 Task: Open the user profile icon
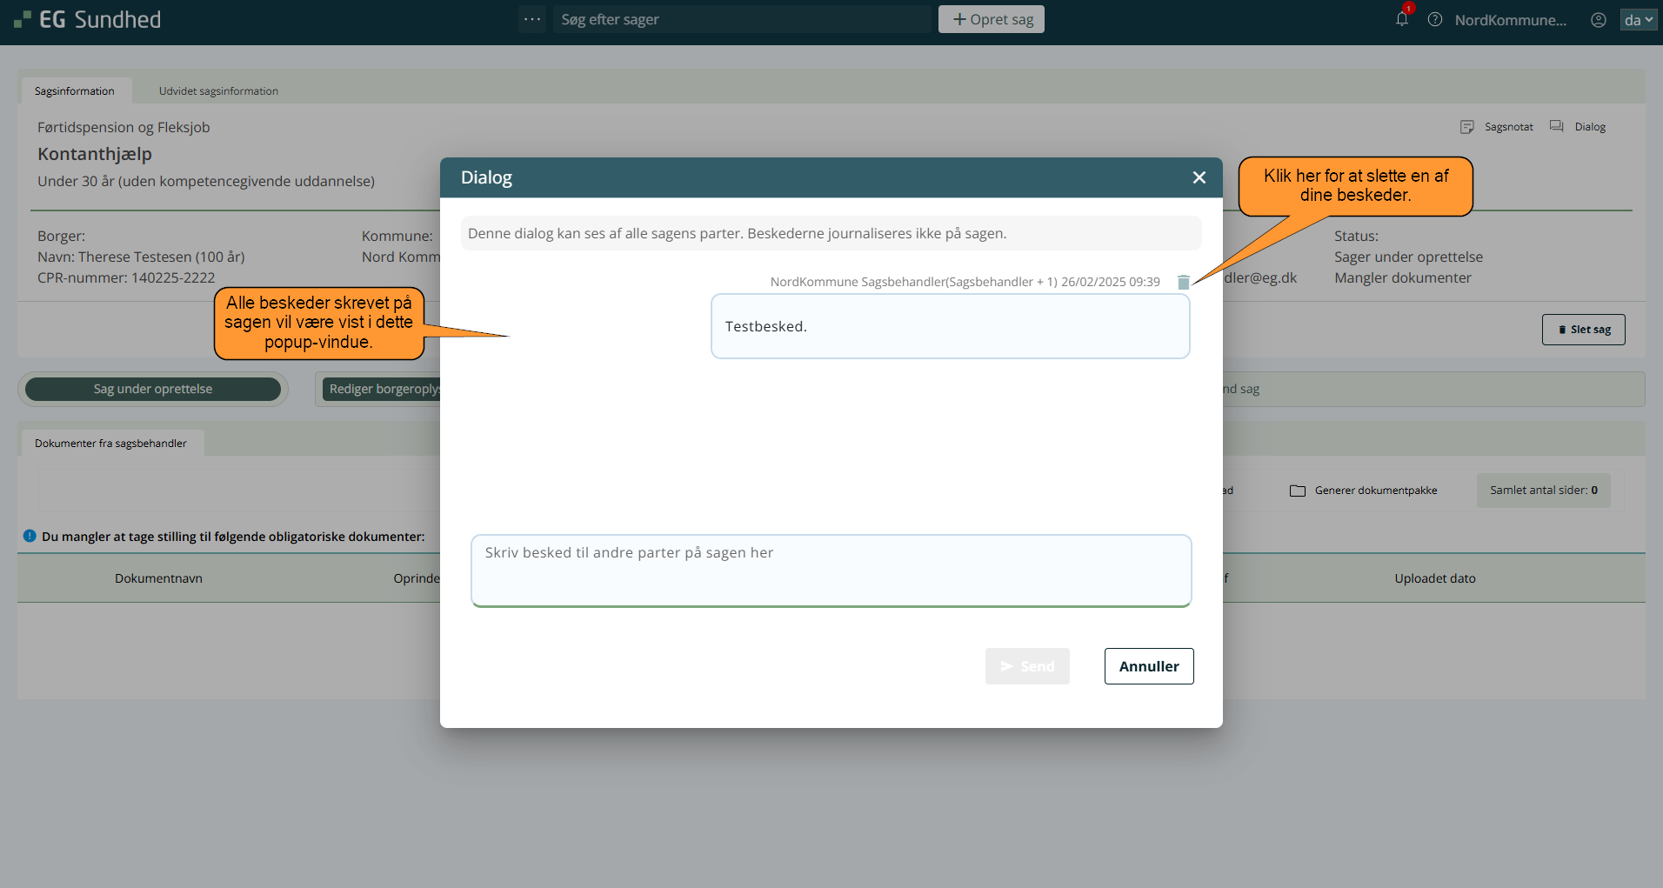(x=1598, y=19)
